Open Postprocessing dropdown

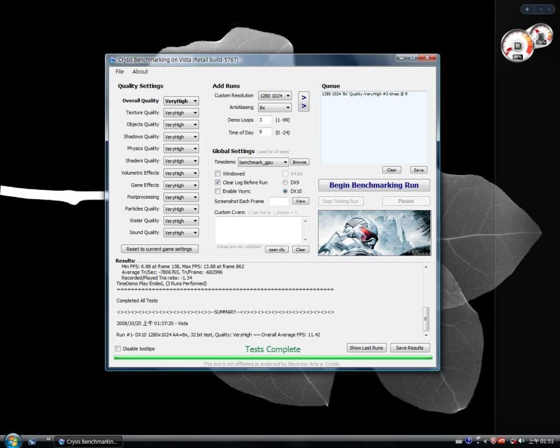(181, 197)
